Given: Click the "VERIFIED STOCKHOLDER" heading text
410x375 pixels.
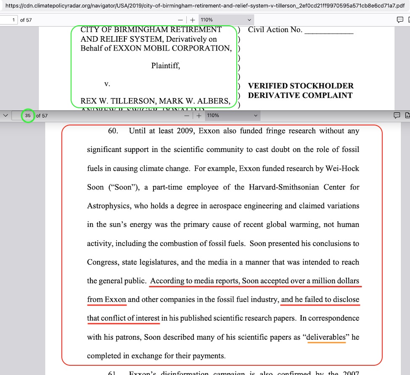Looking at the screenshot, I should pyautogui.click(x=301, y=86).
